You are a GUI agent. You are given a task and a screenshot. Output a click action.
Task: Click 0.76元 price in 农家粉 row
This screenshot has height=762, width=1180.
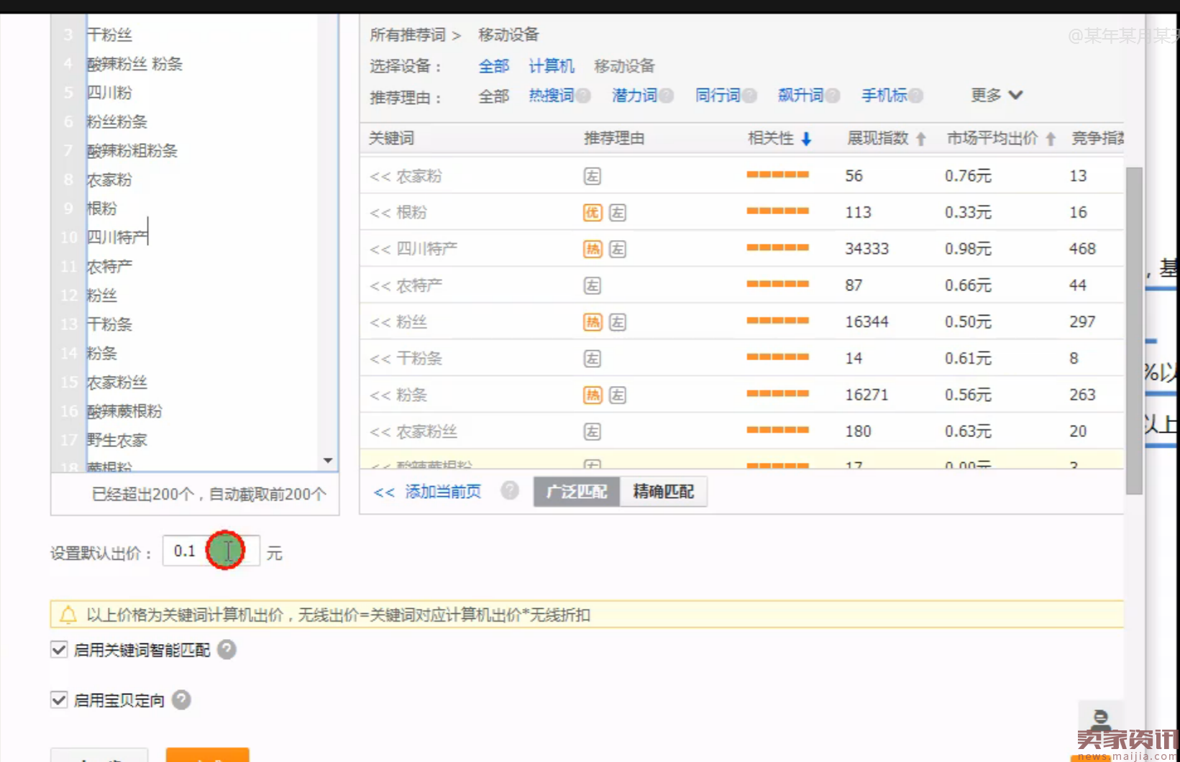968,176
